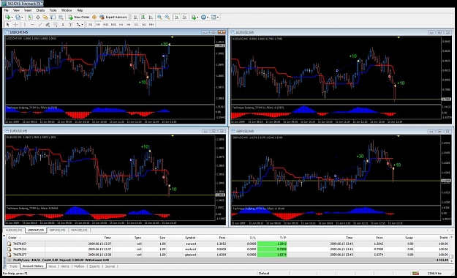Switch to M30 timeframe
457x278 pixels.
[113, 25]
